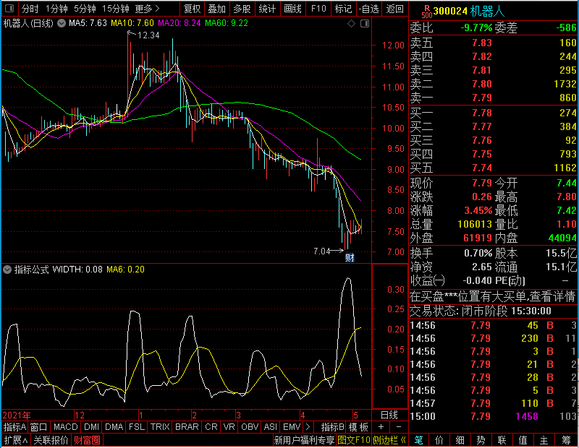This screenshot has height=448, width=579.
Task: Select the 价 price tab
Action: pyautogui.click(x=439, y=440)
